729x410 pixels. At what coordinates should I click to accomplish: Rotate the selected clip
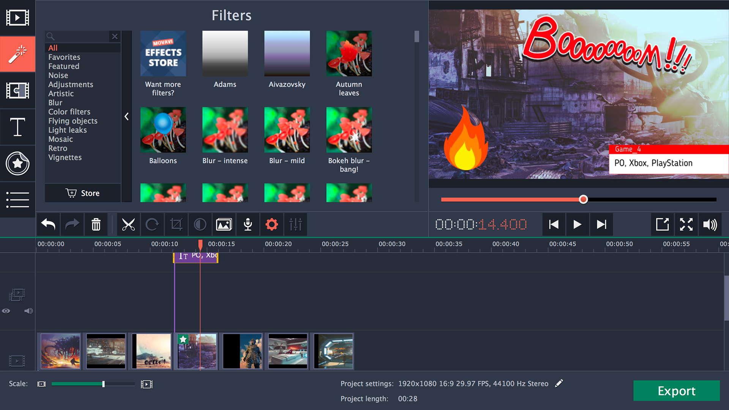tap(152, 224)
